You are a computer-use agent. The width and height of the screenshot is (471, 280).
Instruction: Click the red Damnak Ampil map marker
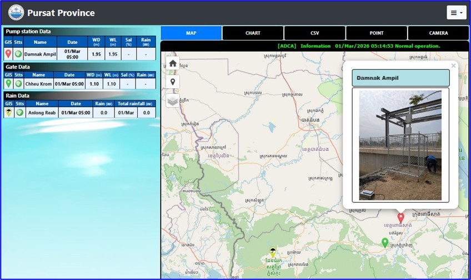(x=400, y=217)
